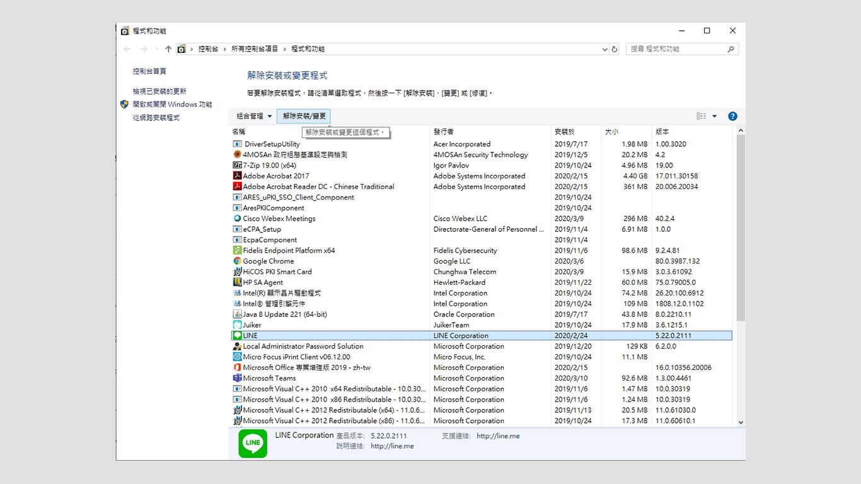Click the LINE icon in list
Image resolution: width=861 pixels, height=484 pixels.
click(x=238, y=335)
